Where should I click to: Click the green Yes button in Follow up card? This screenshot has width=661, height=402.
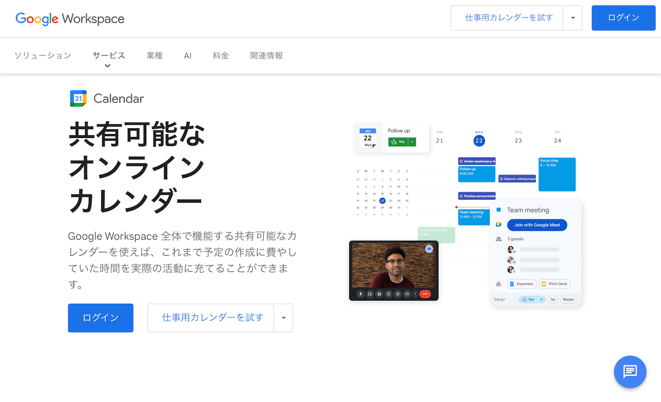click(x=398, y=142)
